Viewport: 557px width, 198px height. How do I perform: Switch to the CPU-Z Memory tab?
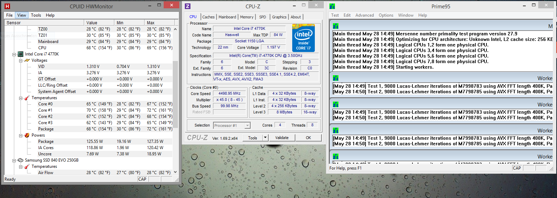247,17
